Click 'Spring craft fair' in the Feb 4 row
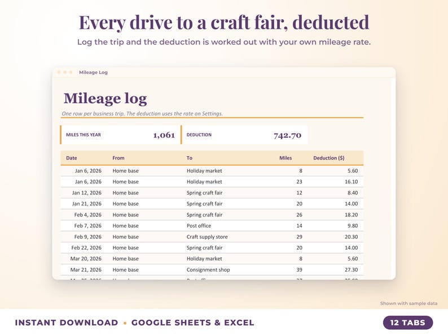This screenshot has height=336, width=448. tap(205, 215)
